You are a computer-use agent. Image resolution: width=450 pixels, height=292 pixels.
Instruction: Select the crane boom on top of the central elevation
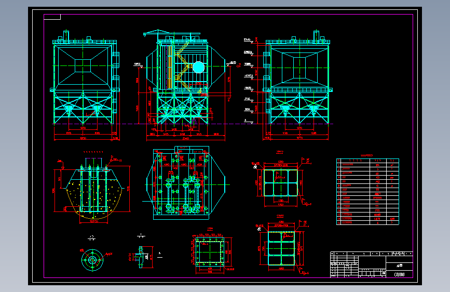(171, 33)
